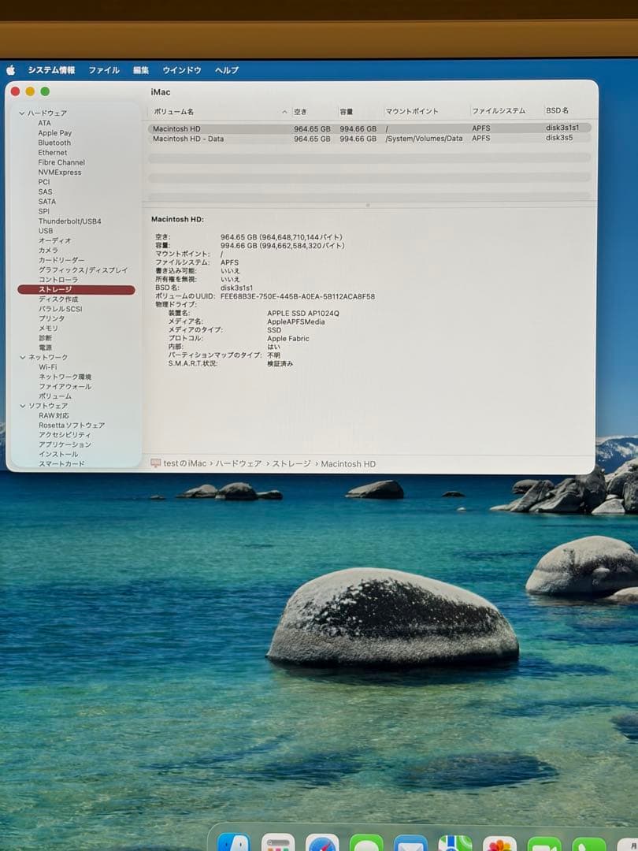Select グラフィックス/ディスプレイ in the sidebar
Image resolution: width=638 pixels, height=851 pixels.
tap(85, 269)
